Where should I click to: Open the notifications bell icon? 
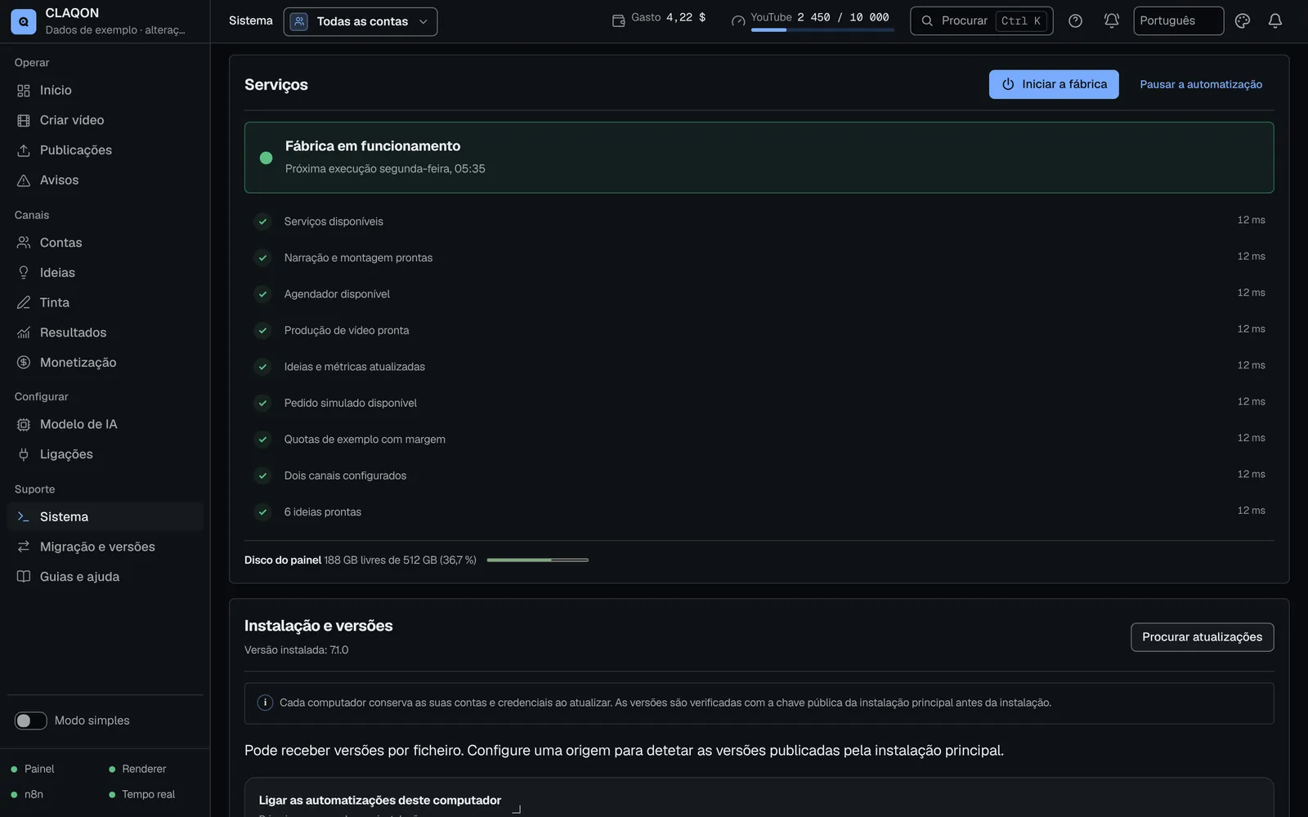click(1274, 21)
